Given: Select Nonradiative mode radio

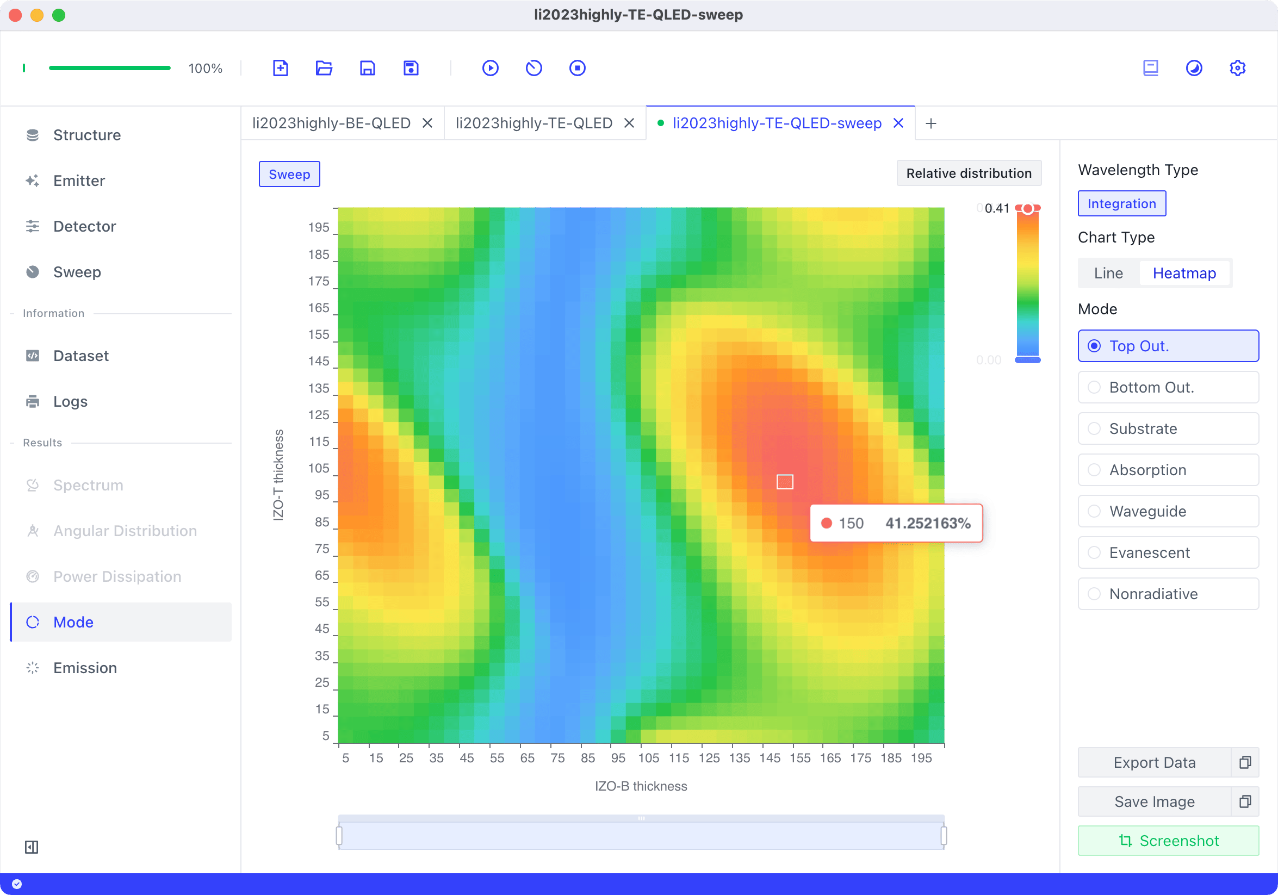Looking at the screenshot, I should (x=1168, y=593).
